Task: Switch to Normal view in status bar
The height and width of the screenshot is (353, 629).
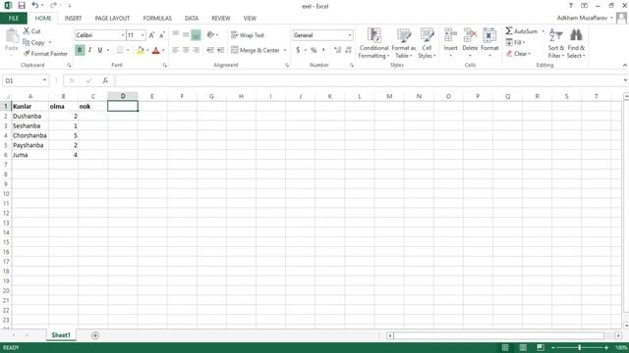Action: pos(505,347)
